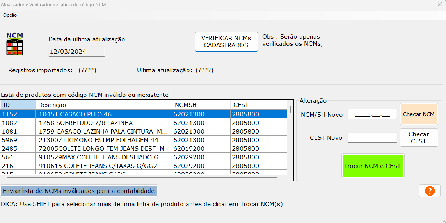Send invalid NCM list to accounting
Viewport: 446px width, 223px height.
click(79, 191)
